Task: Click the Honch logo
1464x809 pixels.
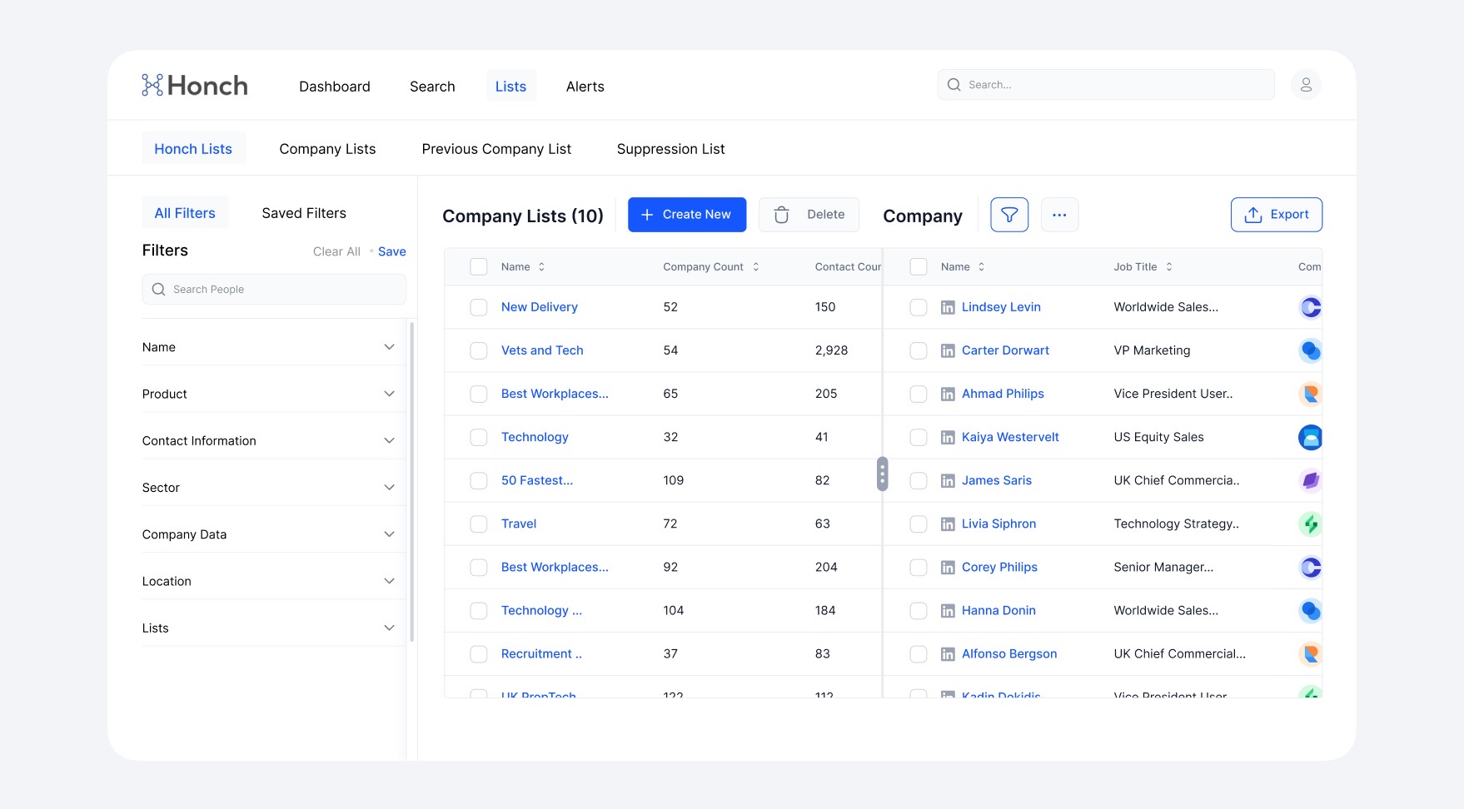Action: [x=195, y=85]
